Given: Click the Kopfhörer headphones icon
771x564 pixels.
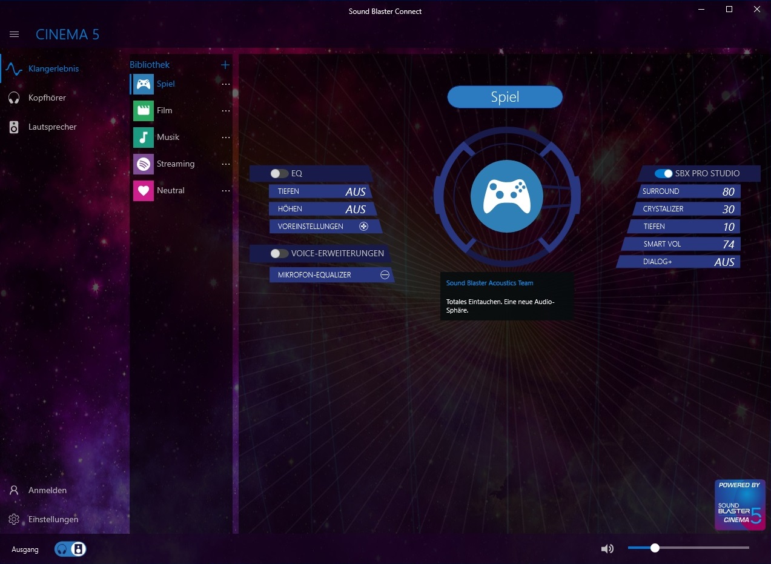Looking at the screenshot, I should [x=14, y=98].
